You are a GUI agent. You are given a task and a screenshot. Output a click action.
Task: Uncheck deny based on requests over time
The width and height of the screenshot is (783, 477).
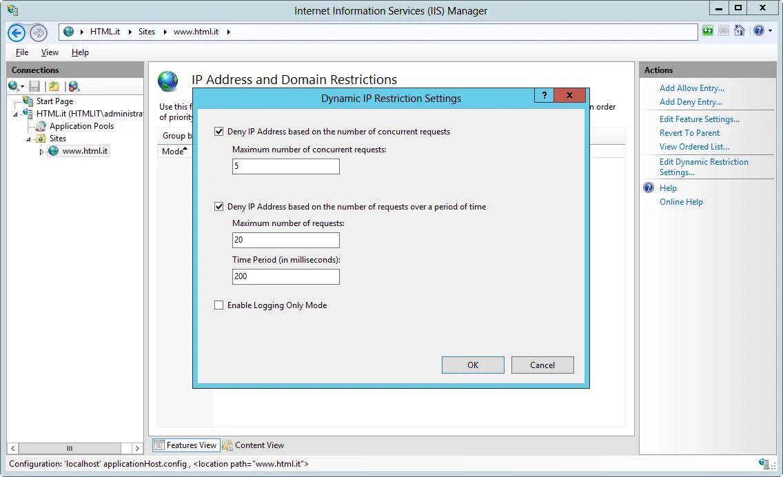(218, 206)
